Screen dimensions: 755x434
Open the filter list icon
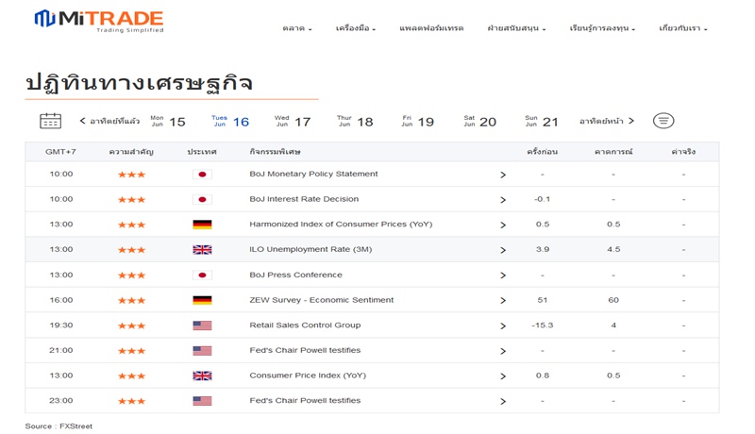tap(663, 121)
